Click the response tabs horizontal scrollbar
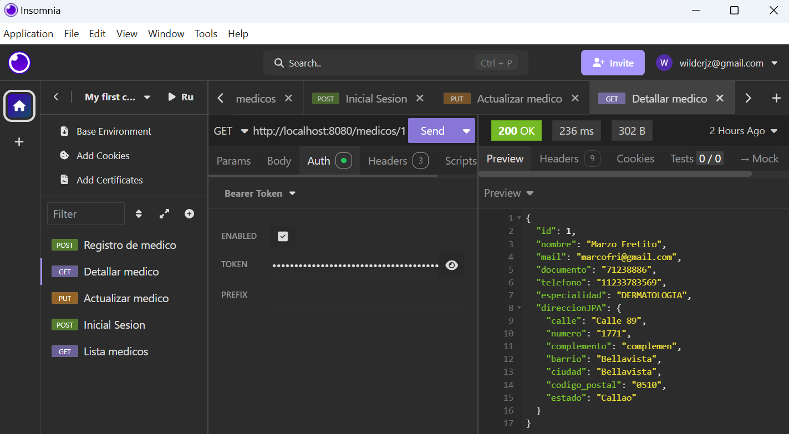This screenshot has height=434, width=789. pyautogui.click(x=615, y=173)
